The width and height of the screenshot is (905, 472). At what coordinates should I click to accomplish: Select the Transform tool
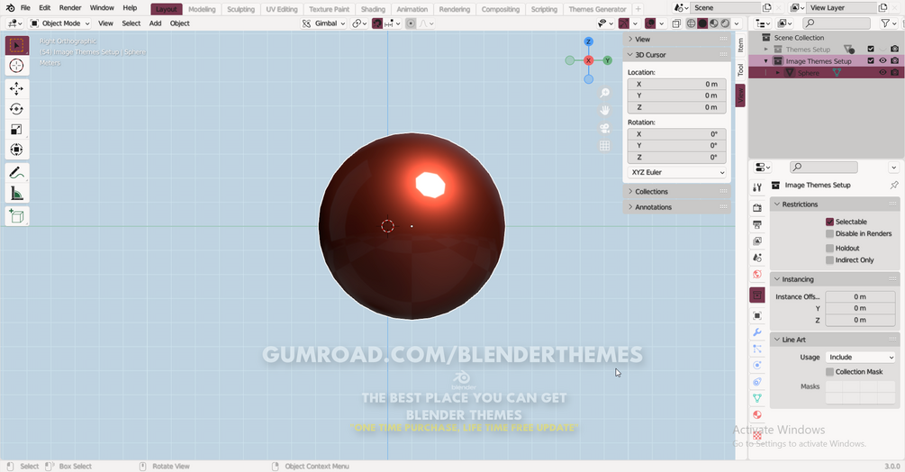click(17, 150)
